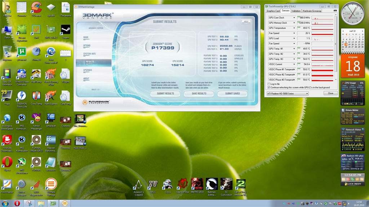Image resolution: width=369 pixels, height=207 pixels.
Task: Click the SAVE RESULTS button
Action: pyautogui.click(x=199, y=93)
